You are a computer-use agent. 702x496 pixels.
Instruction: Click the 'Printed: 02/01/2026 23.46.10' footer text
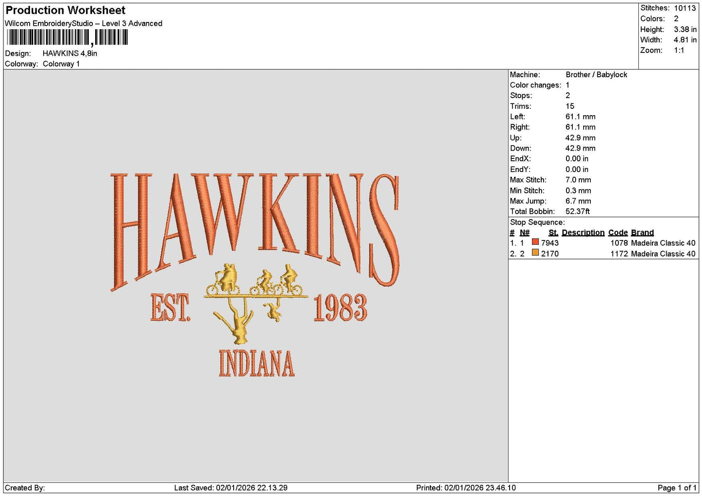466,488
